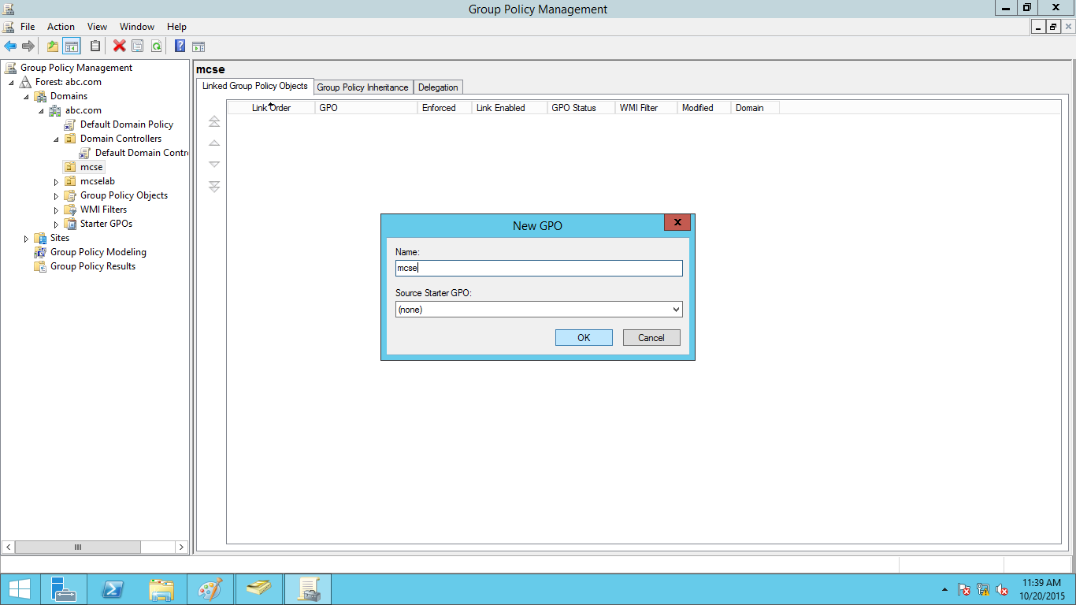Toggle the Show/Hide Console Tree toolbar icon
Image resolution: width=1076 pixels, height=605 pixels.
click(72, 46)
